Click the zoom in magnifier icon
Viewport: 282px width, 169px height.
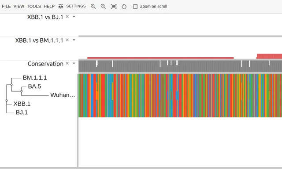point(93,6)
